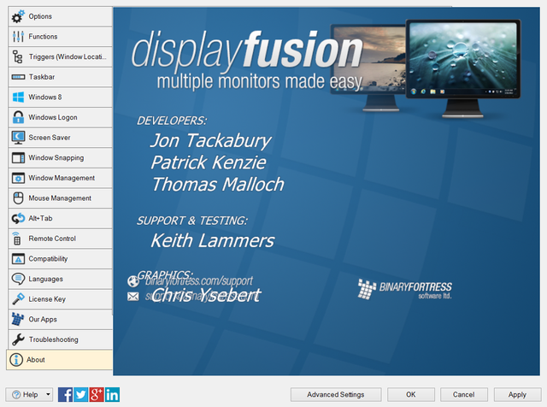
Task: Open the Twitter social icon
Action: [81, 395]
